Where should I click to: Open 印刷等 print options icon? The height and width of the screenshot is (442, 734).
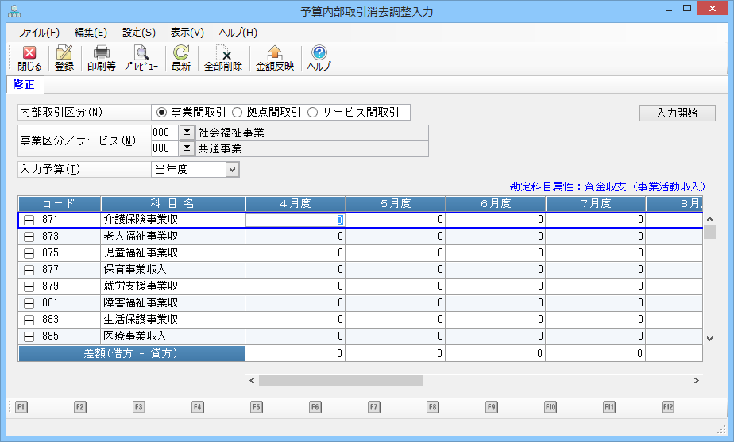click(101, 58)
